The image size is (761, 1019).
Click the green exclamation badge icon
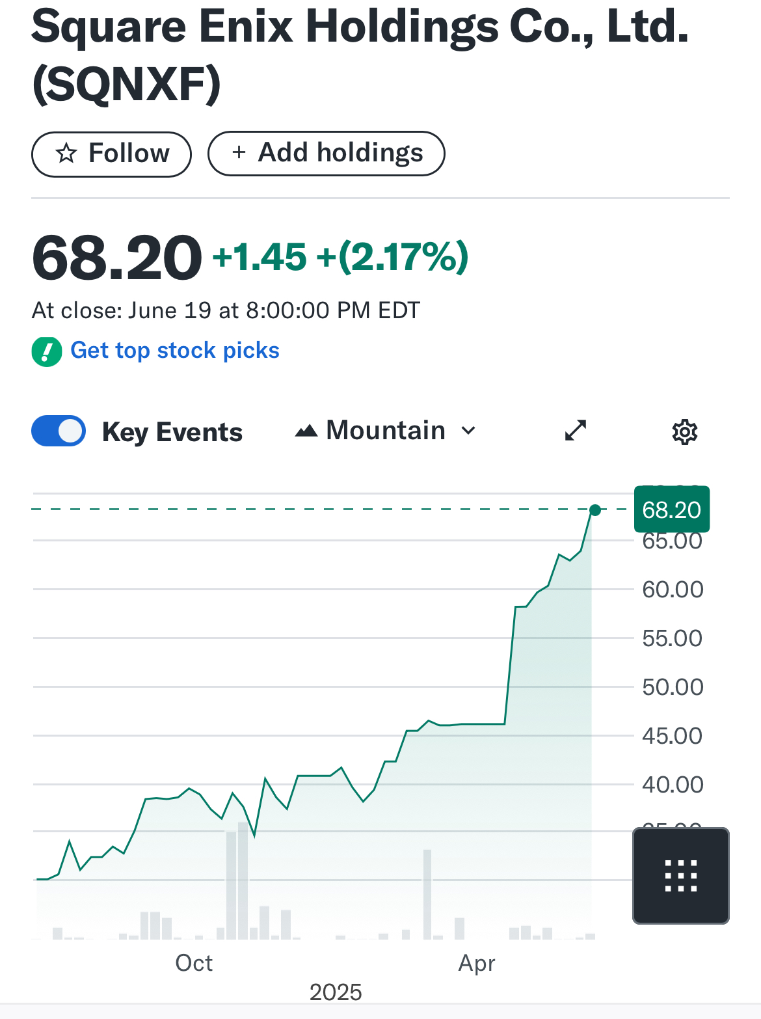(47, 352)
